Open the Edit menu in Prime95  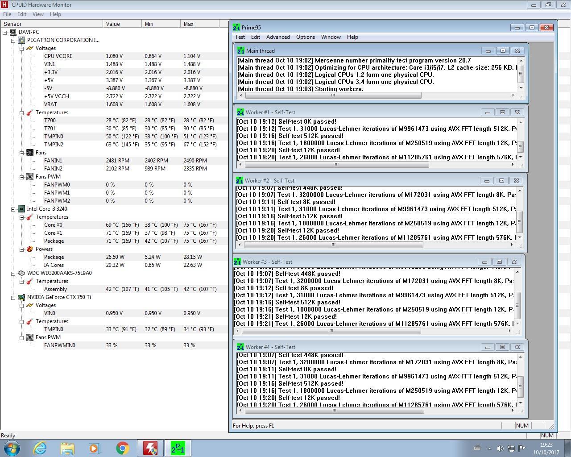point(256,37)
